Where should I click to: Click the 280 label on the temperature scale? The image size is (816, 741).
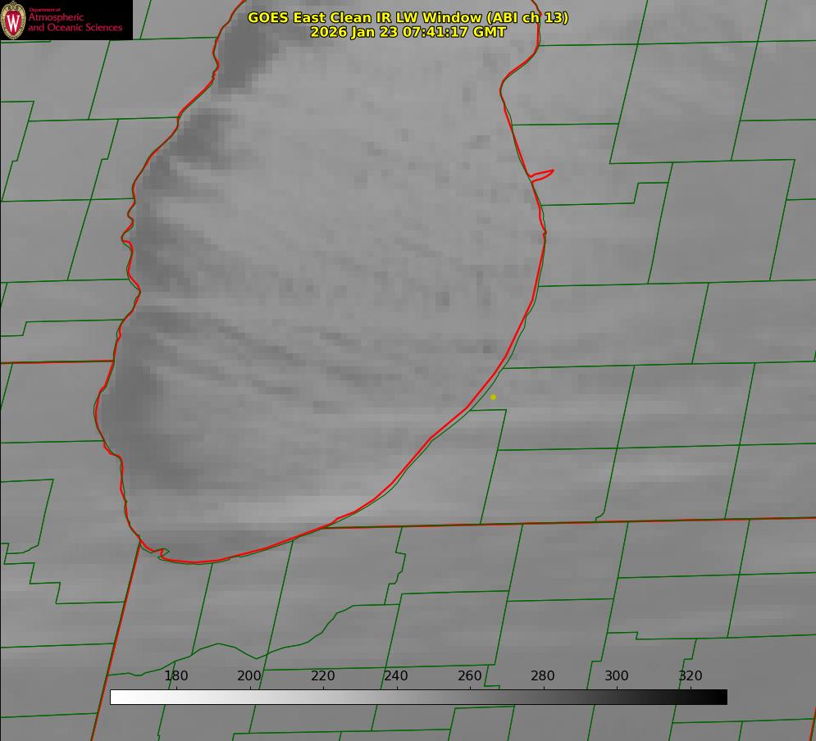(x=543, y=676)
